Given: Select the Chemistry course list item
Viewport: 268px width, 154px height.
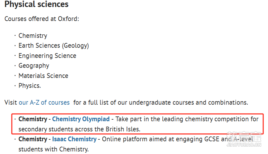Looking at the screenshot, I should [x=33, y=36].
